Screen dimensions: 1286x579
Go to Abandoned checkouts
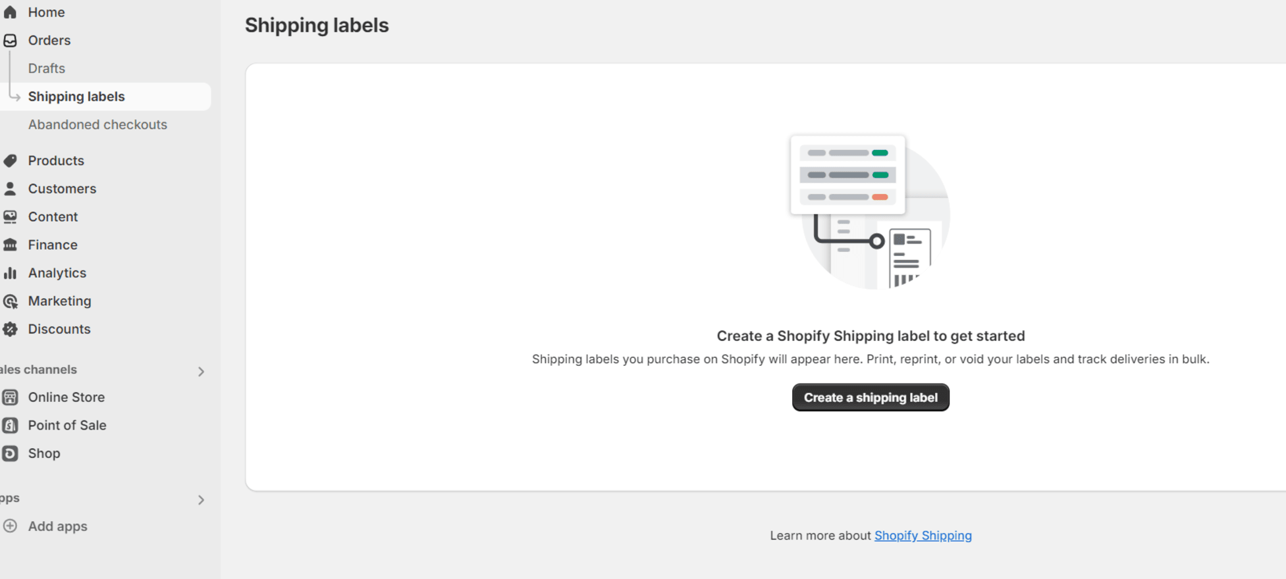(x=97, y=124)
